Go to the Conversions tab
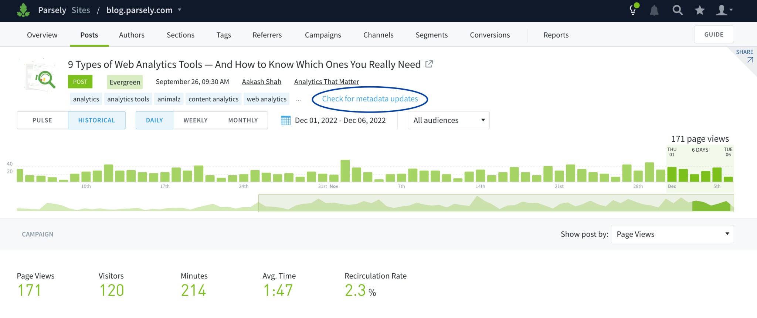Screen dimensions: 757x318 point(490,35)
